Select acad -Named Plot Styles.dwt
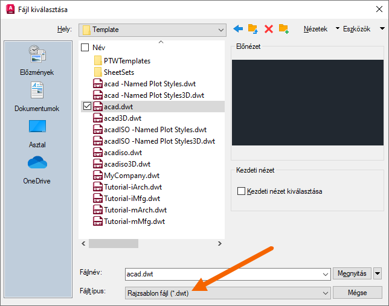The height and width of the screenshot is (306, 389). pos(150,84)
